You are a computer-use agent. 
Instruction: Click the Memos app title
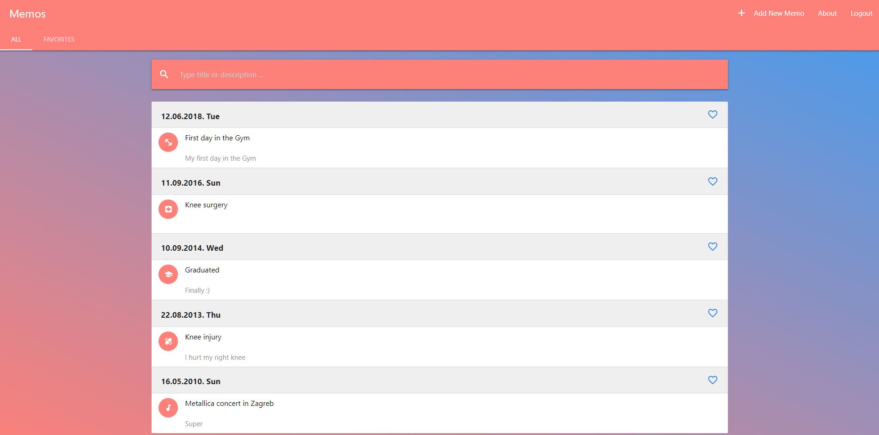pyautogui.click(x=28, y=14)
